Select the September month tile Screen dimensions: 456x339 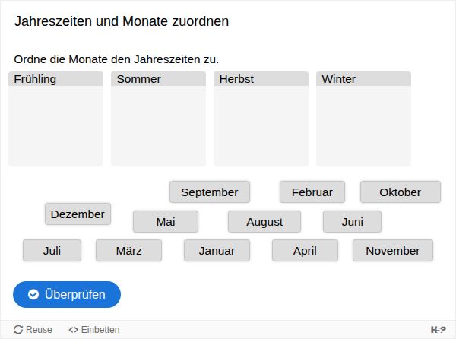[x=209, y=192]
